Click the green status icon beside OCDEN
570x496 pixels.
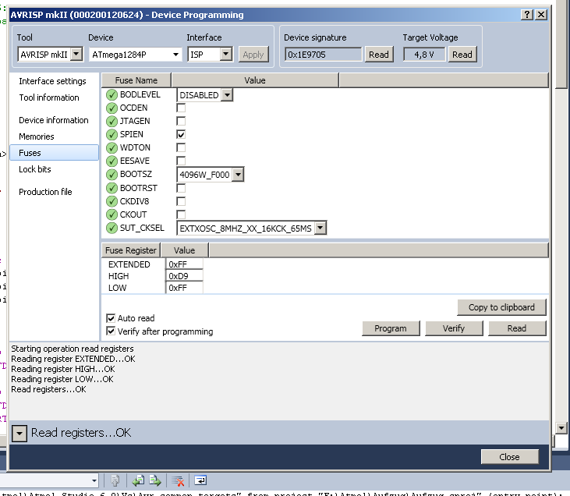click(112, 108)
